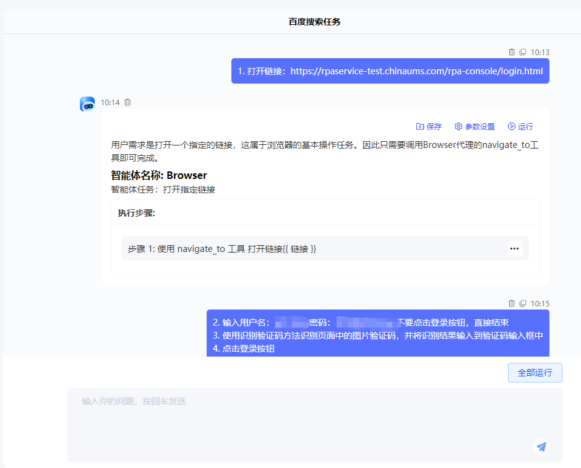
Task: Delete the 10:15 user message
Action: (512, 303)
